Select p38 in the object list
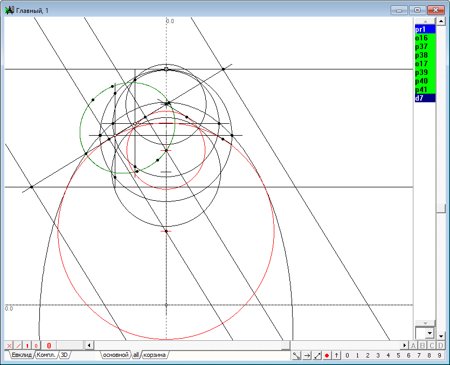This screenshot has width=450, height=365. point(425,55)
